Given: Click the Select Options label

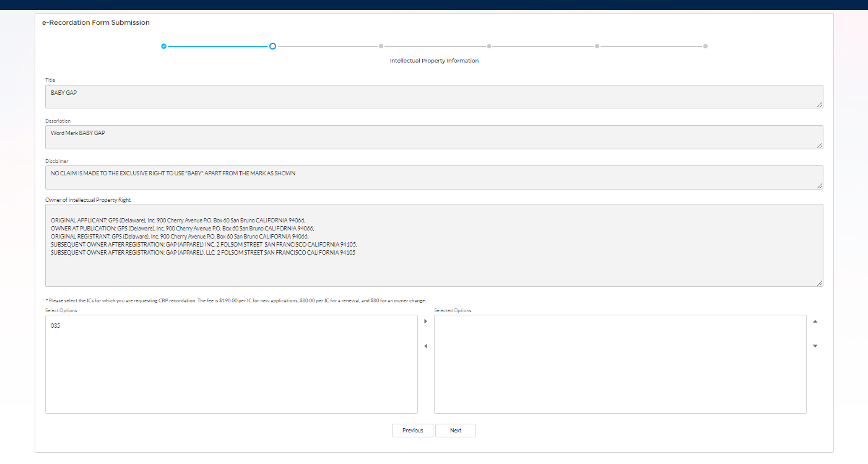Looking at the screenshot, I should [x=61, y=310].
